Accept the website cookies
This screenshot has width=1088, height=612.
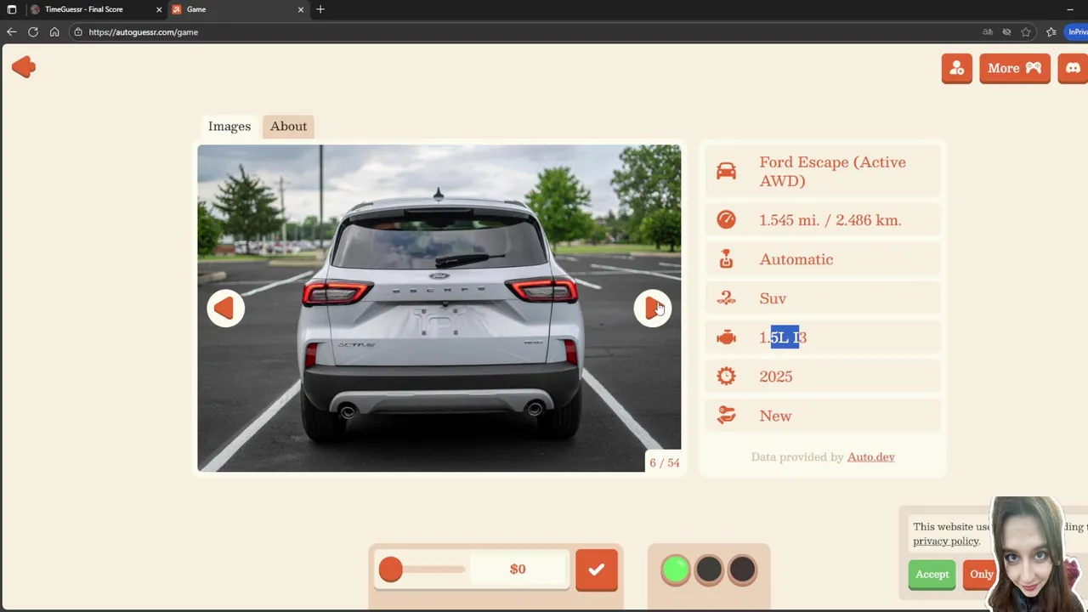[932, 575]
